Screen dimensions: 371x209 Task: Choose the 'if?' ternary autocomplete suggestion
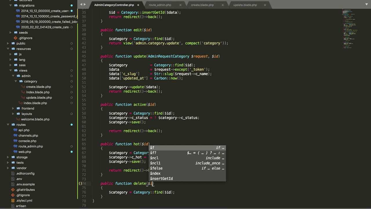pos(187,153)
